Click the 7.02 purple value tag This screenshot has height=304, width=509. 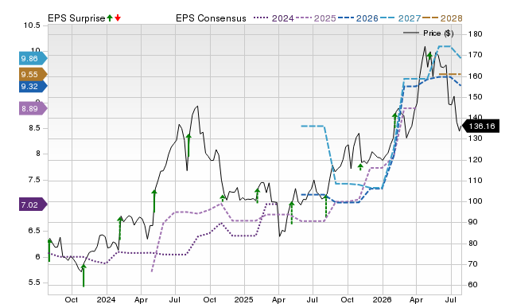tap(33, 205)
